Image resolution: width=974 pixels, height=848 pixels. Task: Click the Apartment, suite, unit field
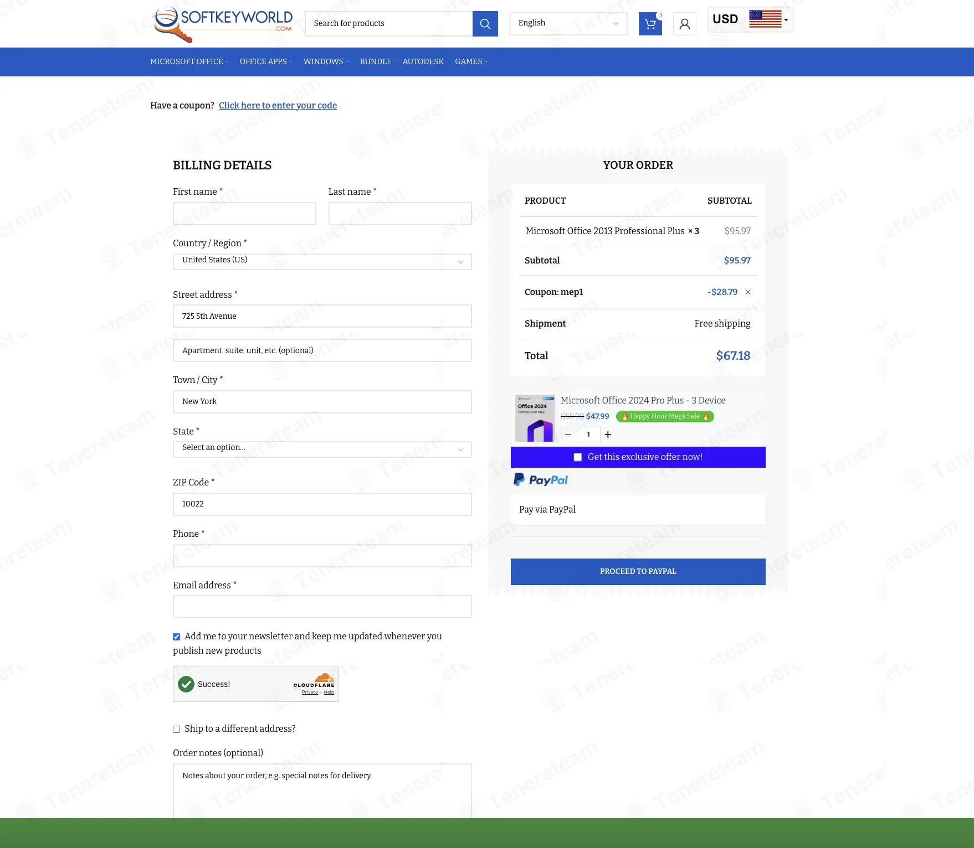tap(322, 350)
